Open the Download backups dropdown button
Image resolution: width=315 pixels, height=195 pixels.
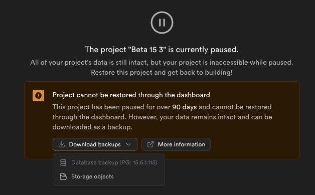tap(95, 144)
